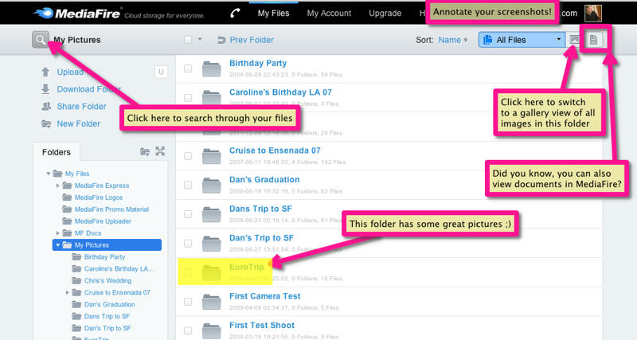637x340 pixels.
Task: Click the MediaFire Express folder icon in the tree
Action: [x=67, y=186]
